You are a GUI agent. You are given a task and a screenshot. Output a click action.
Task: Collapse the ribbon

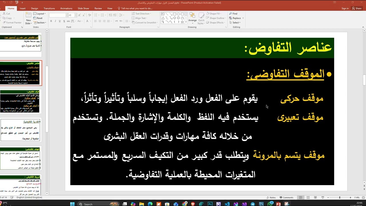(x=363, y=27)
